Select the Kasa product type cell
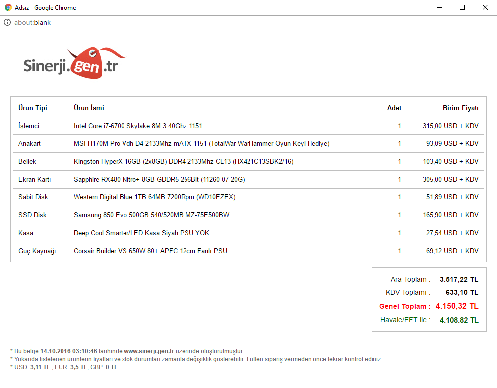 [26, 233]
